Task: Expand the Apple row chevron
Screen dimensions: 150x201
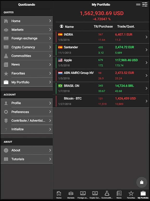Action: point(146,63)
